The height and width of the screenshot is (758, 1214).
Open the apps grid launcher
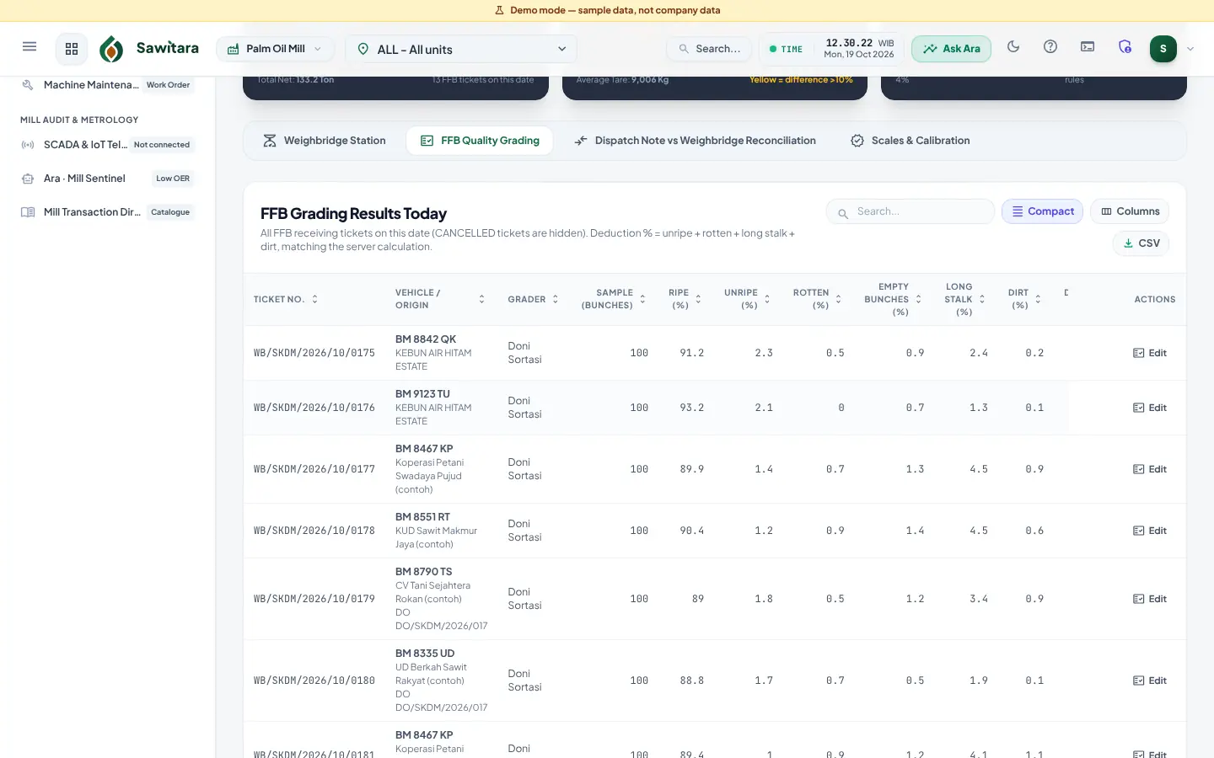[x=72, y=49]
